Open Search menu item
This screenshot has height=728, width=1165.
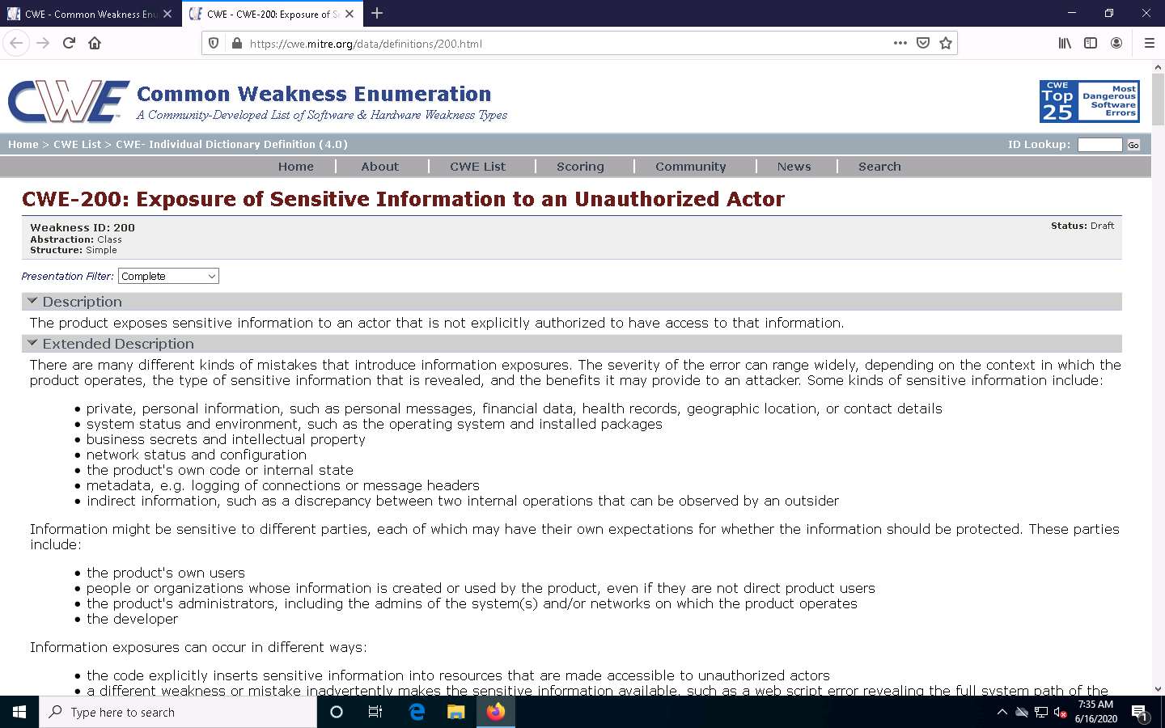coord(879,167)
